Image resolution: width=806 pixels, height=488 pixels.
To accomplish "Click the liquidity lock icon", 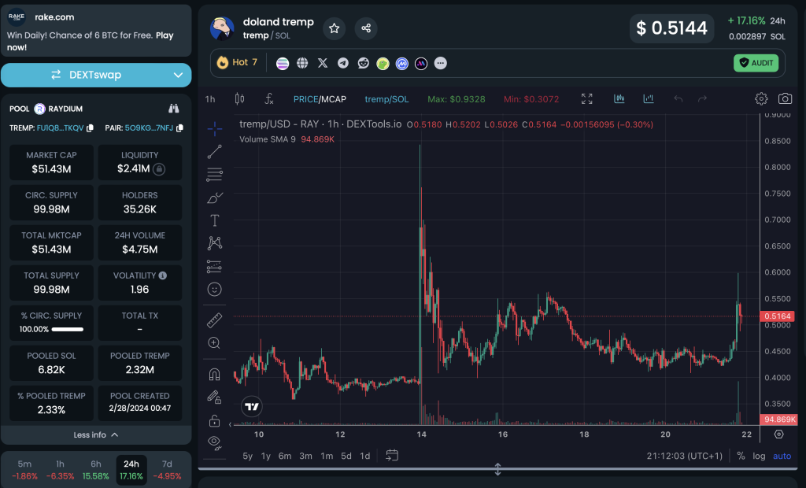I will [159, 168].
